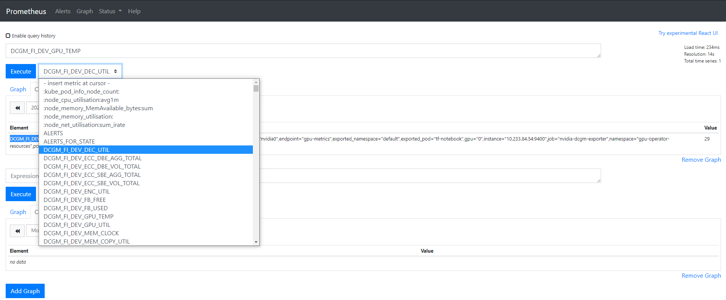Viewport: 726px width, 300px height.
Task: Select DCGM_FI_DEV_GPU_UTIL metric option
Action: coord(146,225)
